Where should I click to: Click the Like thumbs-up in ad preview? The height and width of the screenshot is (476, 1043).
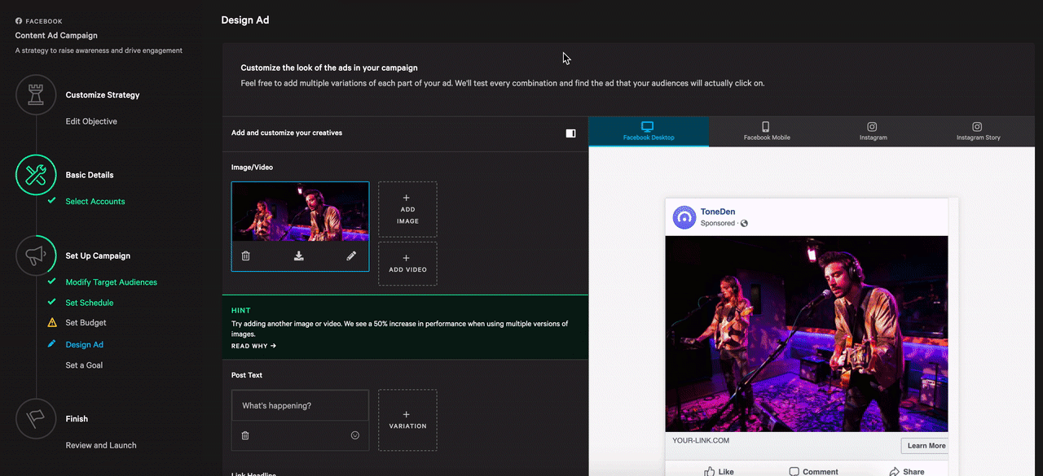point(710,471)
